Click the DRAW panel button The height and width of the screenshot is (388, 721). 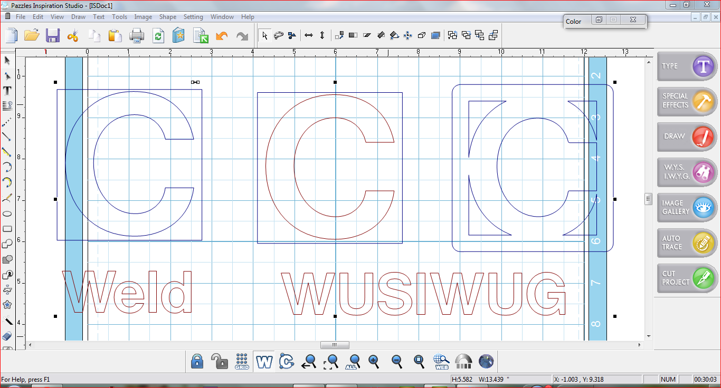(687, 136)
